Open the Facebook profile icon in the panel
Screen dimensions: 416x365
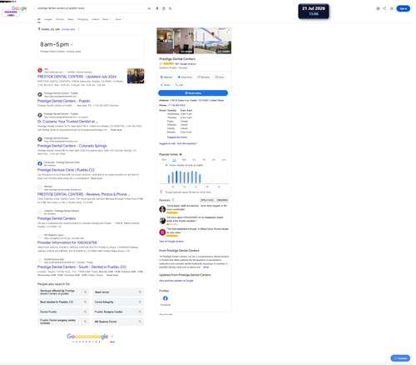pos(166,298)
